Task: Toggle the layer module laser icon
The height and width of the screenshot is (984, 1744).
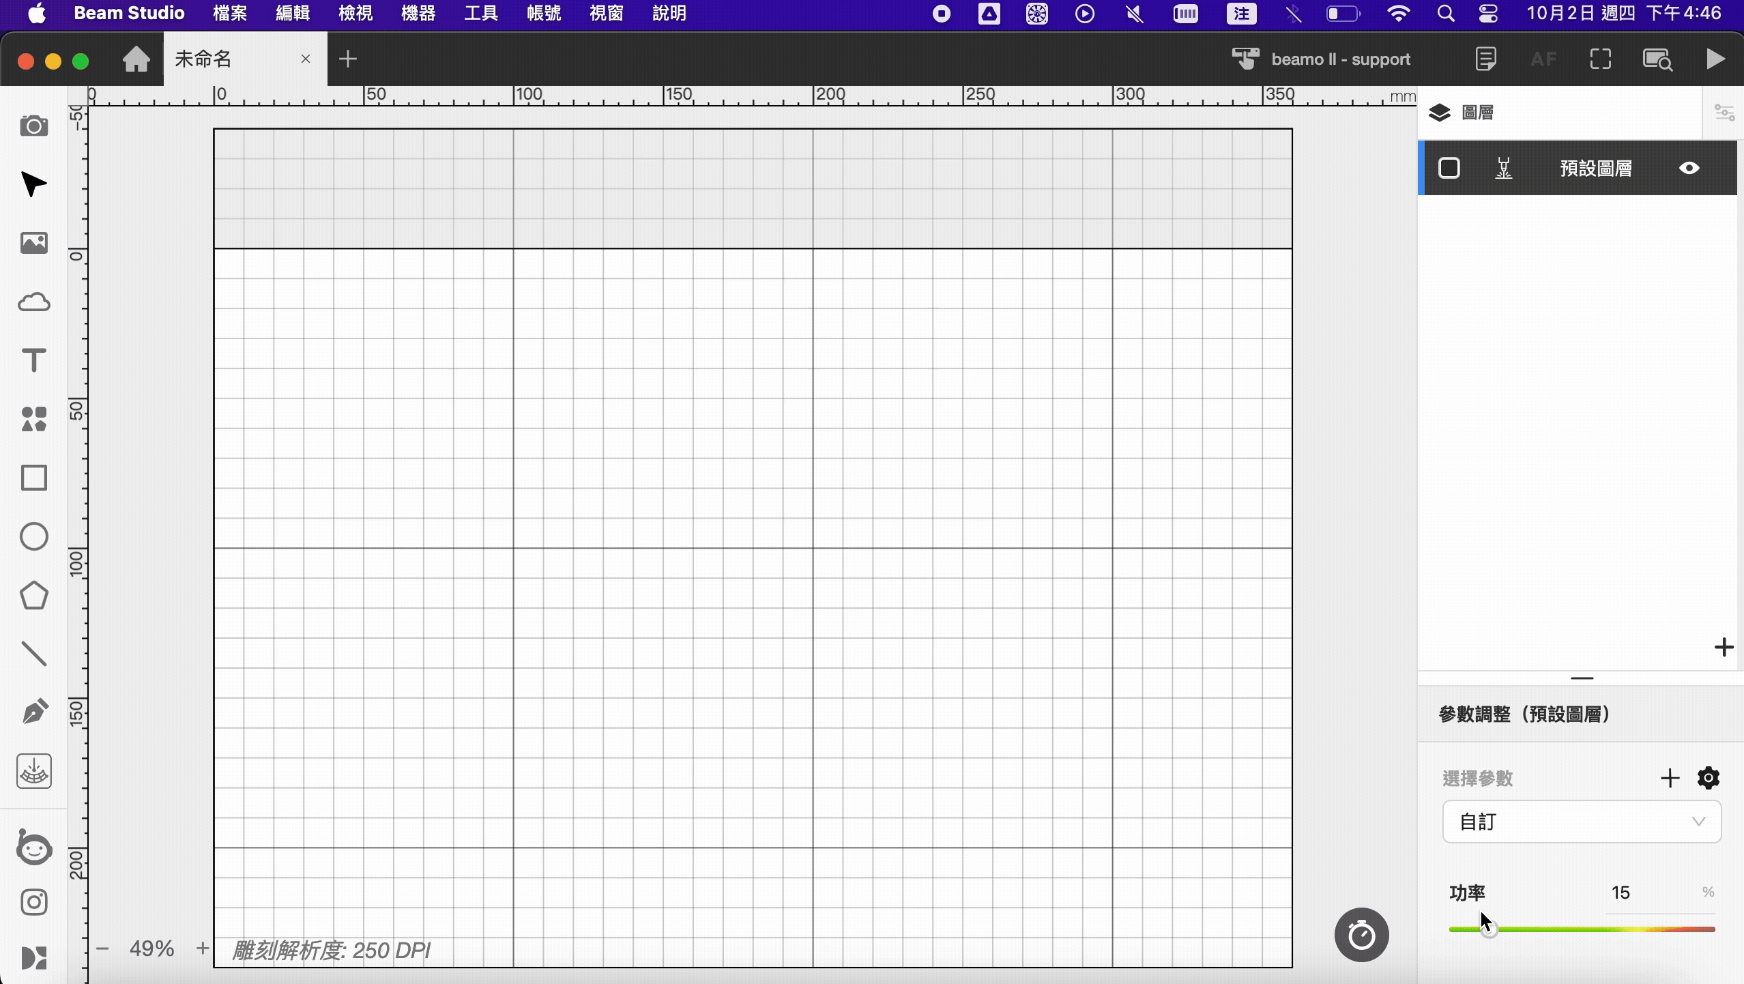Action: point(1504,168)
